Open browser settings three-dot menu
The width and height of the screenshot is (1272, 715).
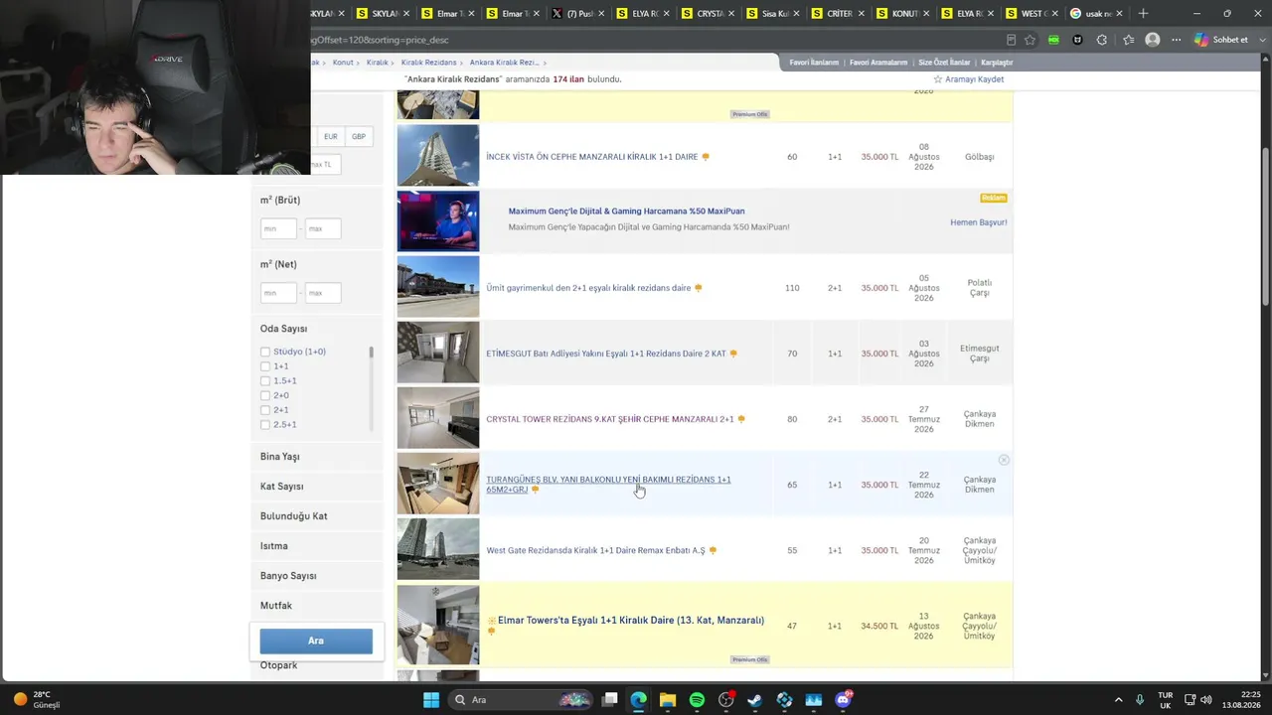point(1177,40)
